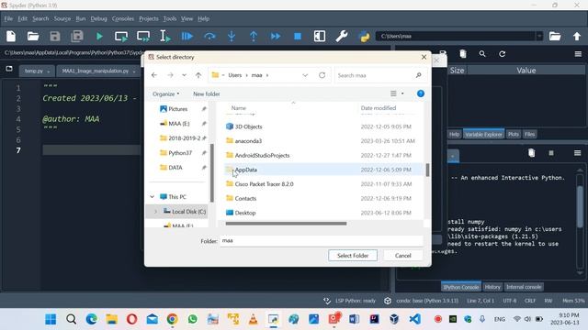Click vertical scrollbar thumb in file list

tap(427, 170)
